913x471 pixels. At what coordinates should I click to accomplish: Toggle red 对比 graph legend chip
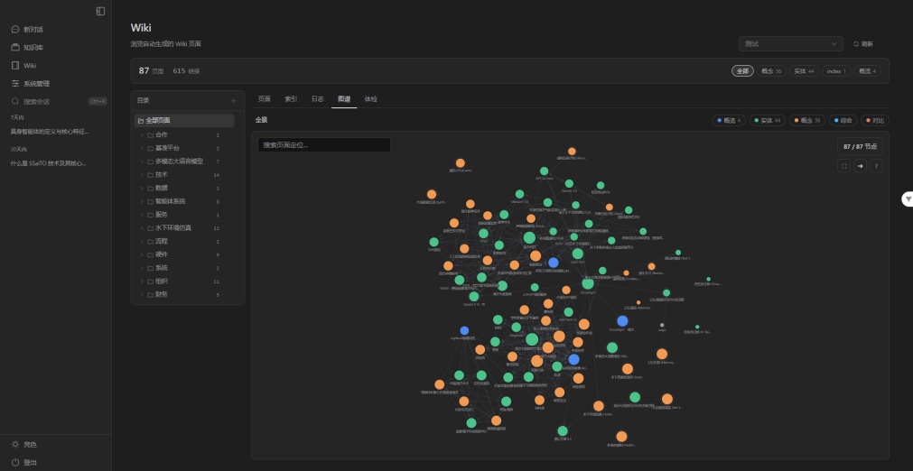coord(875,120)
